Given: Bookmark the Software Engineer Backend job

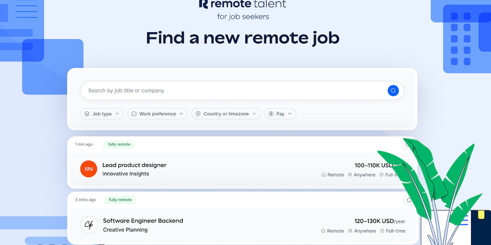Looking at the screenshot, I should (409, 200).
